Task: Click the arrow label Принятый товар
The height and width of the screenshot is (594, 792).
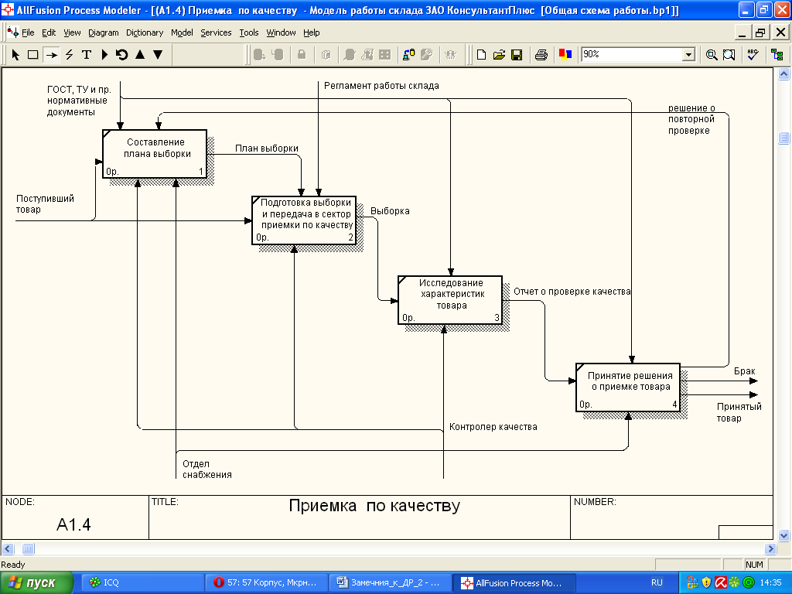Action: pos(739,412)
